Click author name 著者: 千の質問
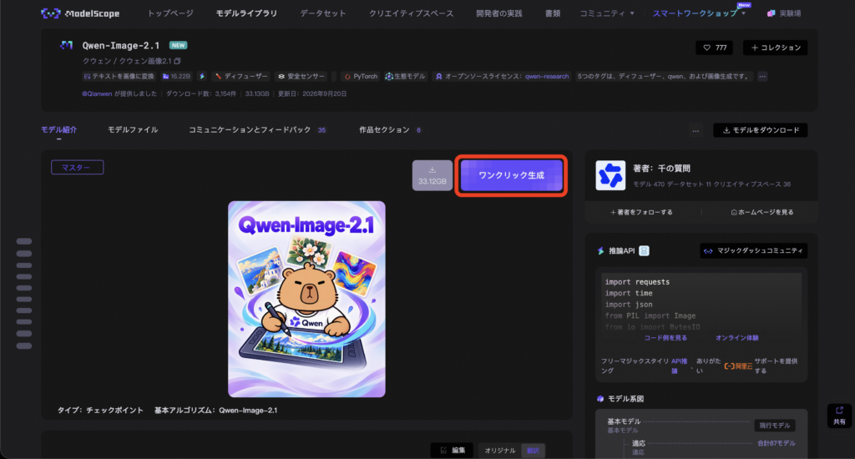 (661, 169)
